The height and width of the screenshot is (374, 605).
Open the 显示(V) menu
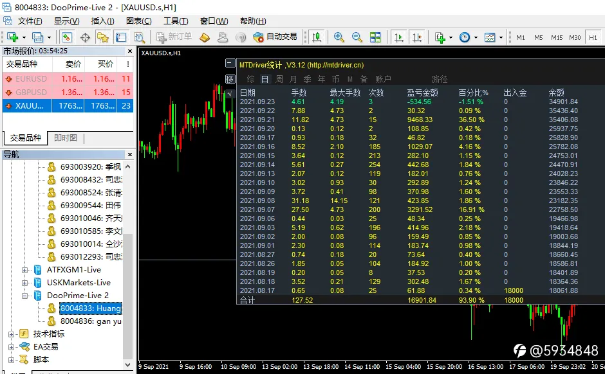tap(66, 21)
